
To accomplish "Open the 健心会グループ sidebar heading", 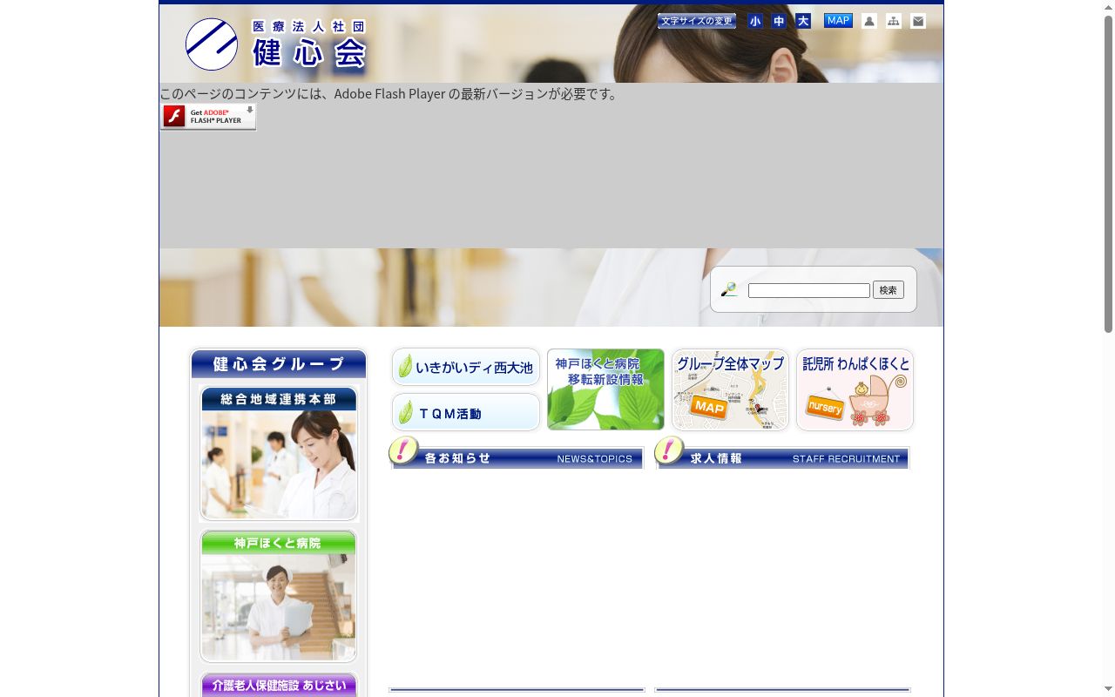I will [x=279, y=364].
